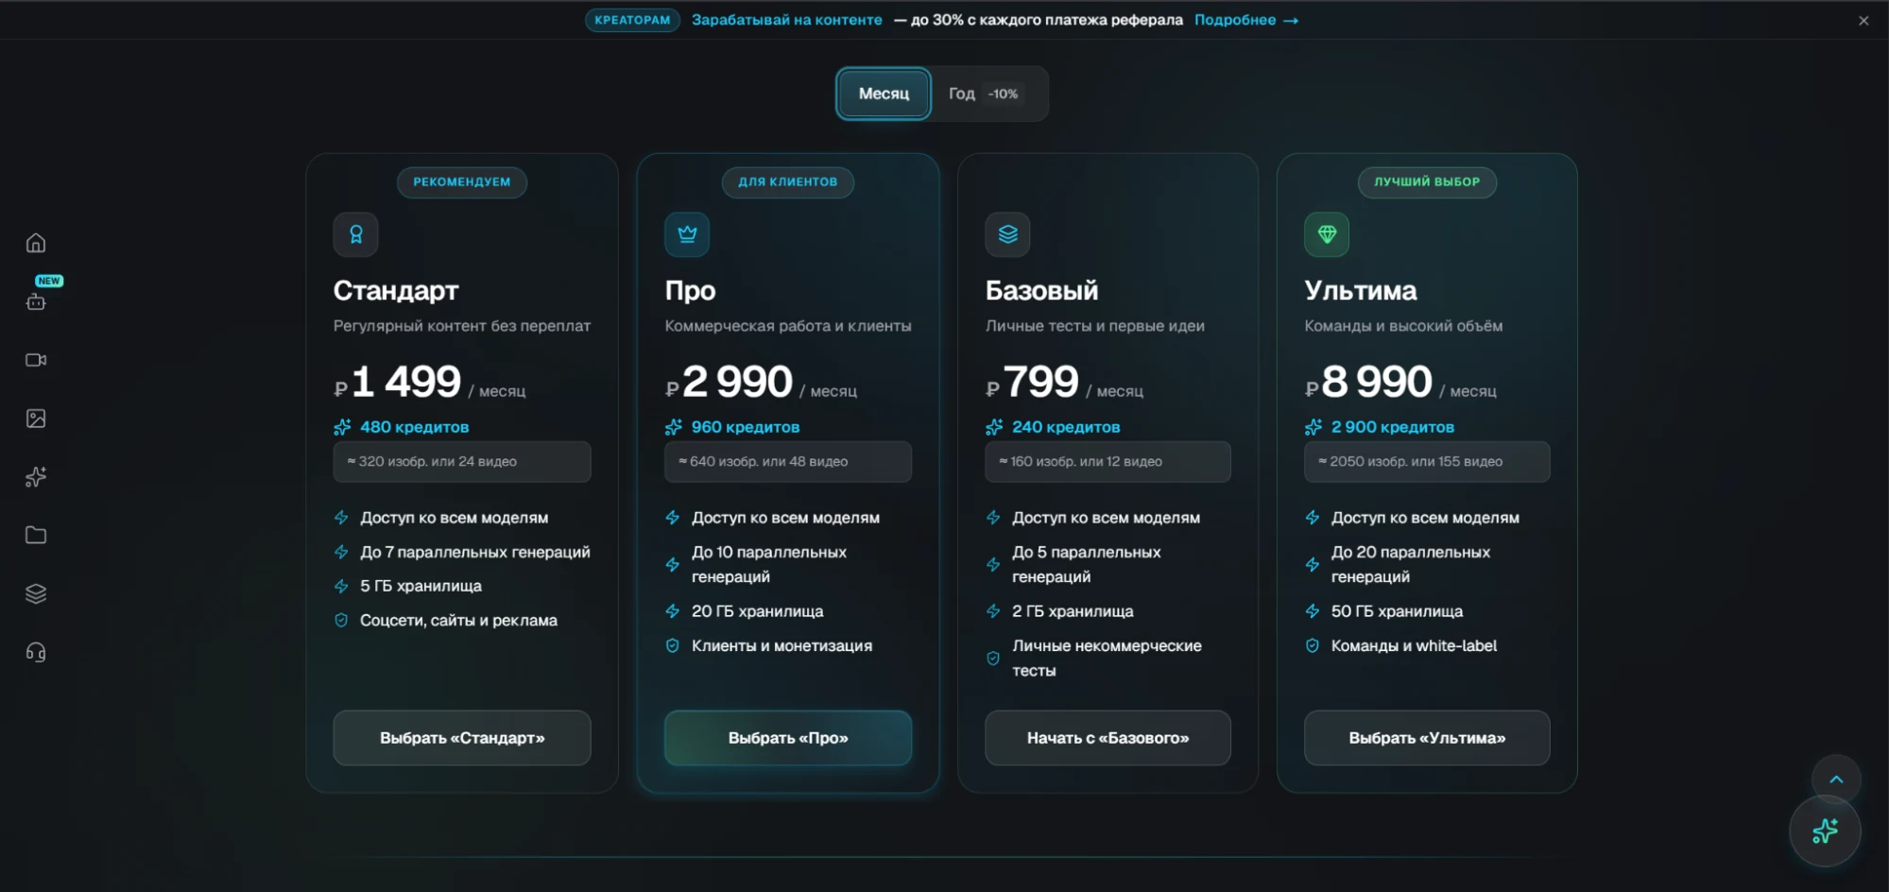Open the robot icon marked NEW

(36, 301)
